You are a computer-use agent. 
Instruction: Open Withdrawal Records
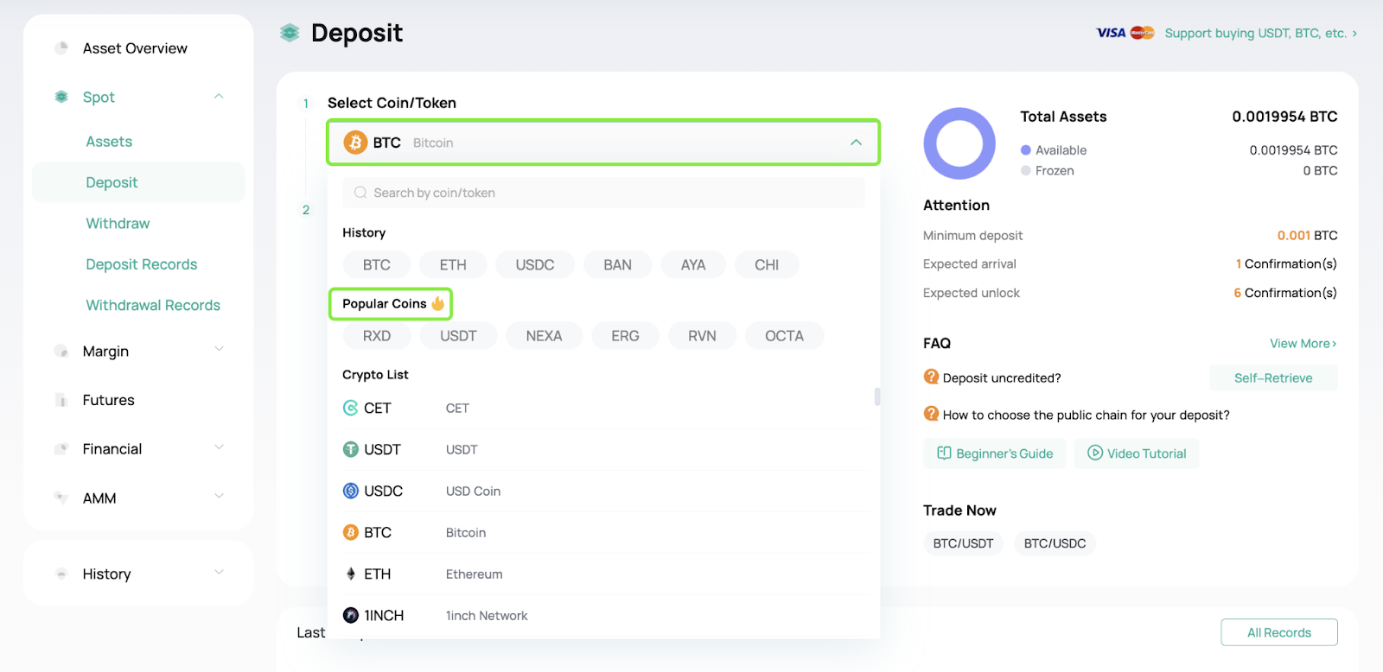pos(153,305)
